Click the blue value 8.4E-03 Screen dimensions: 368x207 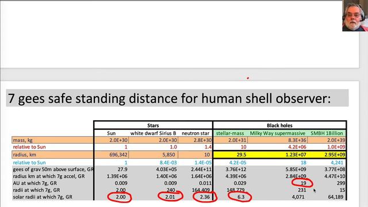168,163
